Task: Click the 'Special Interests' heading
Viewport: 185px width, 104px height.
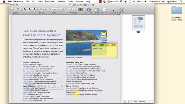Action: 72,86
